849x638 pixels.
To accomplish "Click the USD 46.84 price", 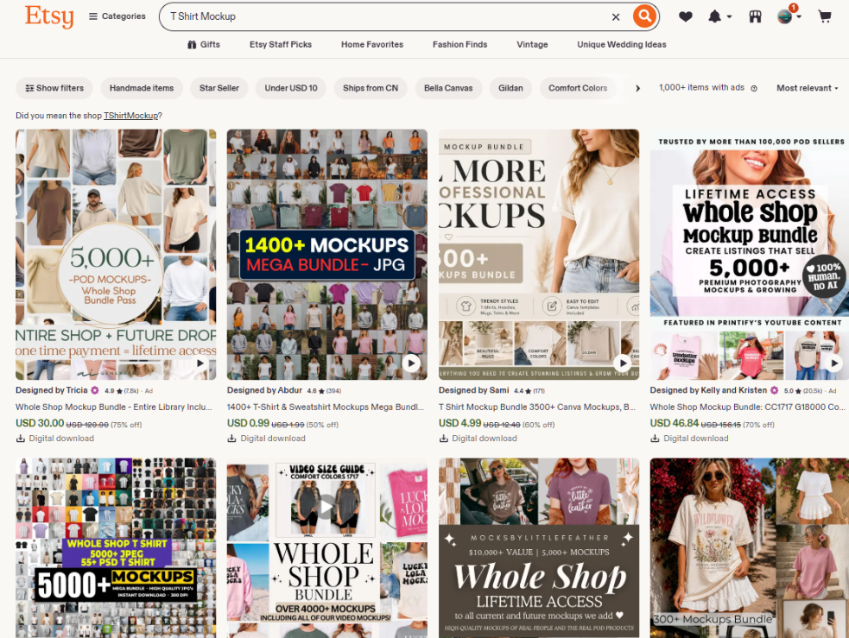I will point(675,423).
